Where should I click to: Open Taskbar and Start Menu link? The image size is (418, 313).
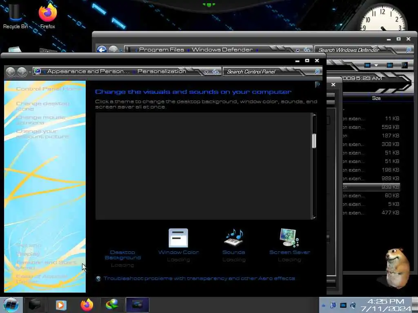click(46, 265)
